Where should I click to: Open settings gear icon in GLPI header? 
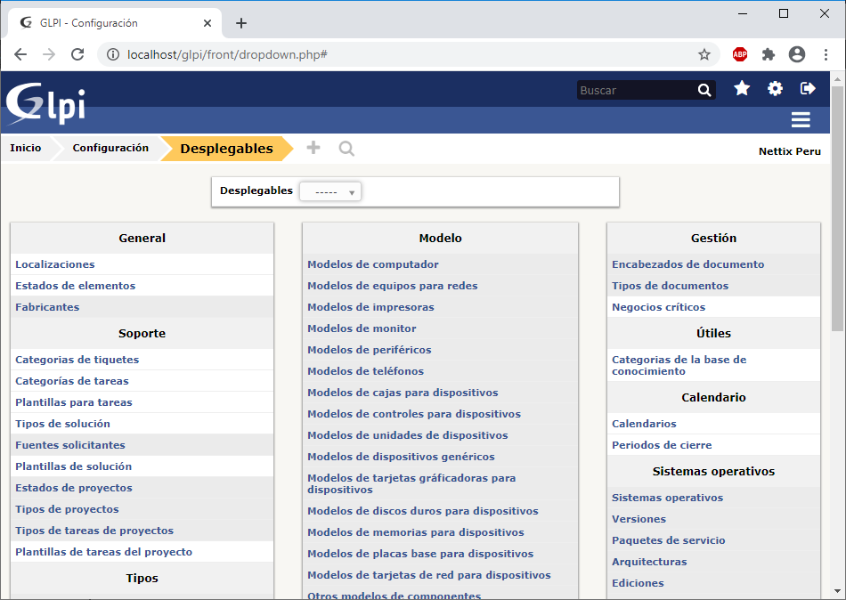coord(776,88)
